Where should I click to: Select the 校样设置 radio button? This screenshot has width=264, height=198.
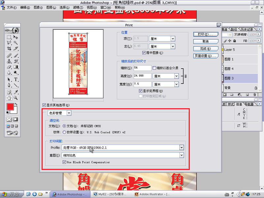[64, 132]
